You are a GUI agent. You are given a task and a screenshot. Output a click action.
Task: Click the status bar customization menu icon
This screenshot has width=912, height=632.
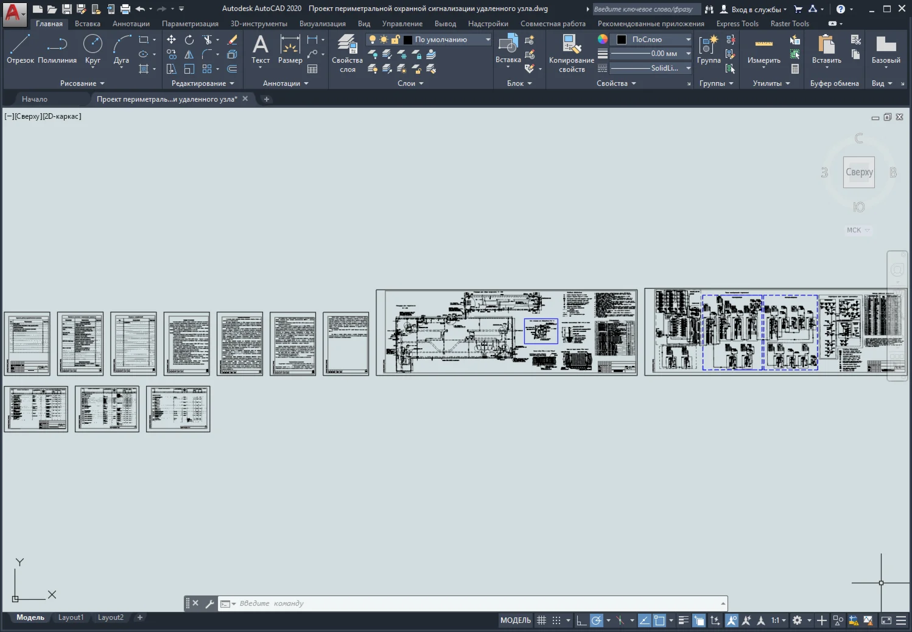tap(901, 620)
